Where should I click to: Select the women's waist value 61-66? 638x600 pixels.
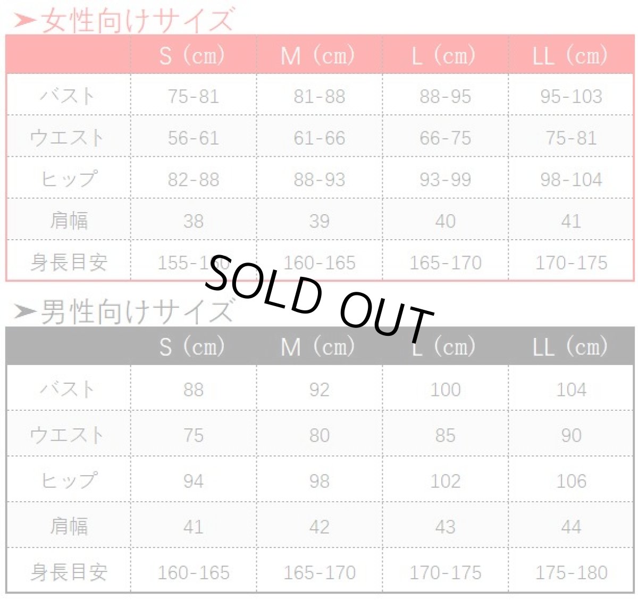click(x=319, y=138)
